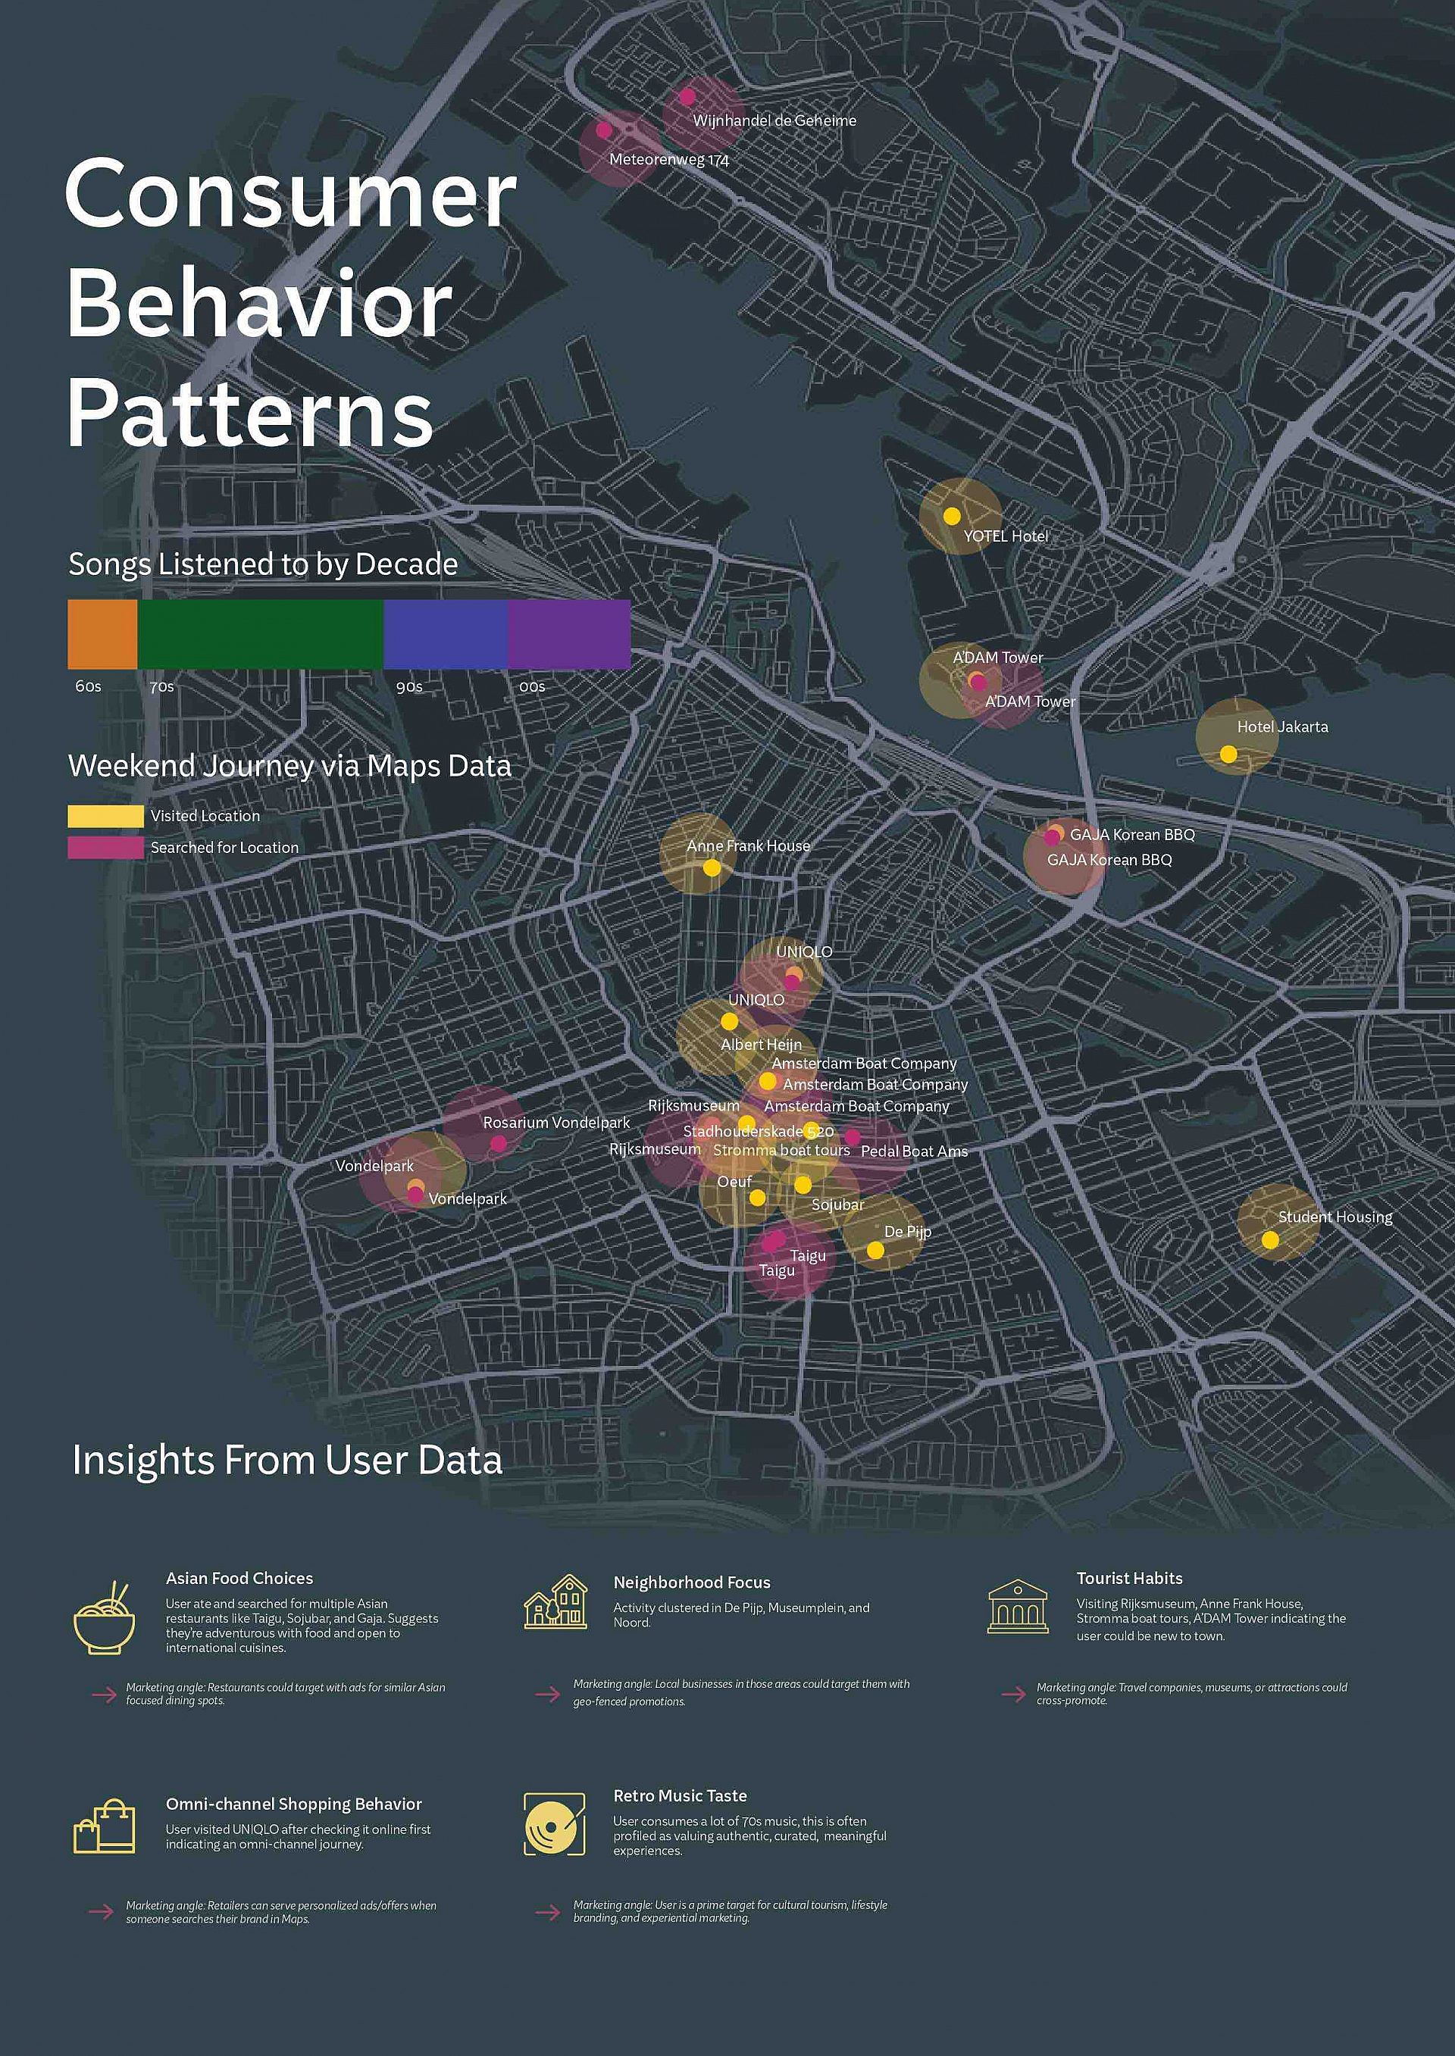This screenshot has height=2056, width=1455.
Task: Select the green 70s color bar
Action: (260, 634)
